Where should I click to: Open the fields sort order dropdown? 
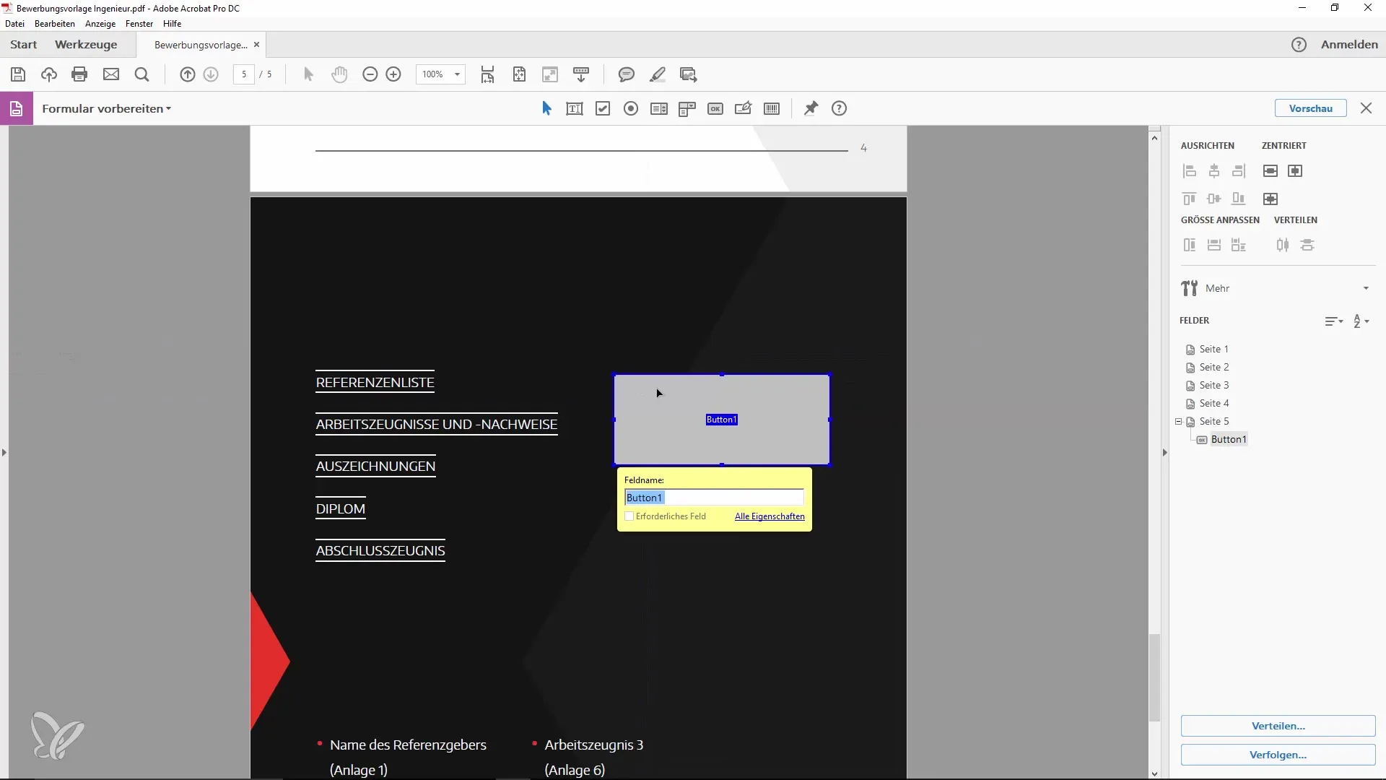(1333, 321)
